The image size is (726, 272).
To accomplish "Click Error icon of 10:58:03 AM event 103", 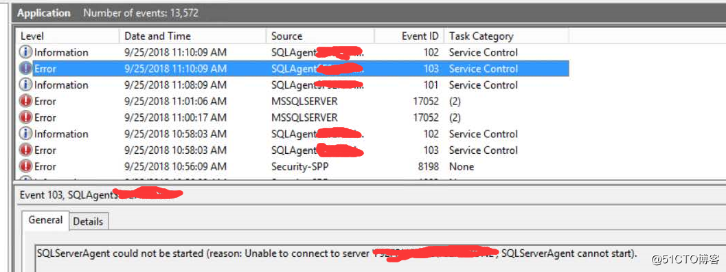I will 26,150.
